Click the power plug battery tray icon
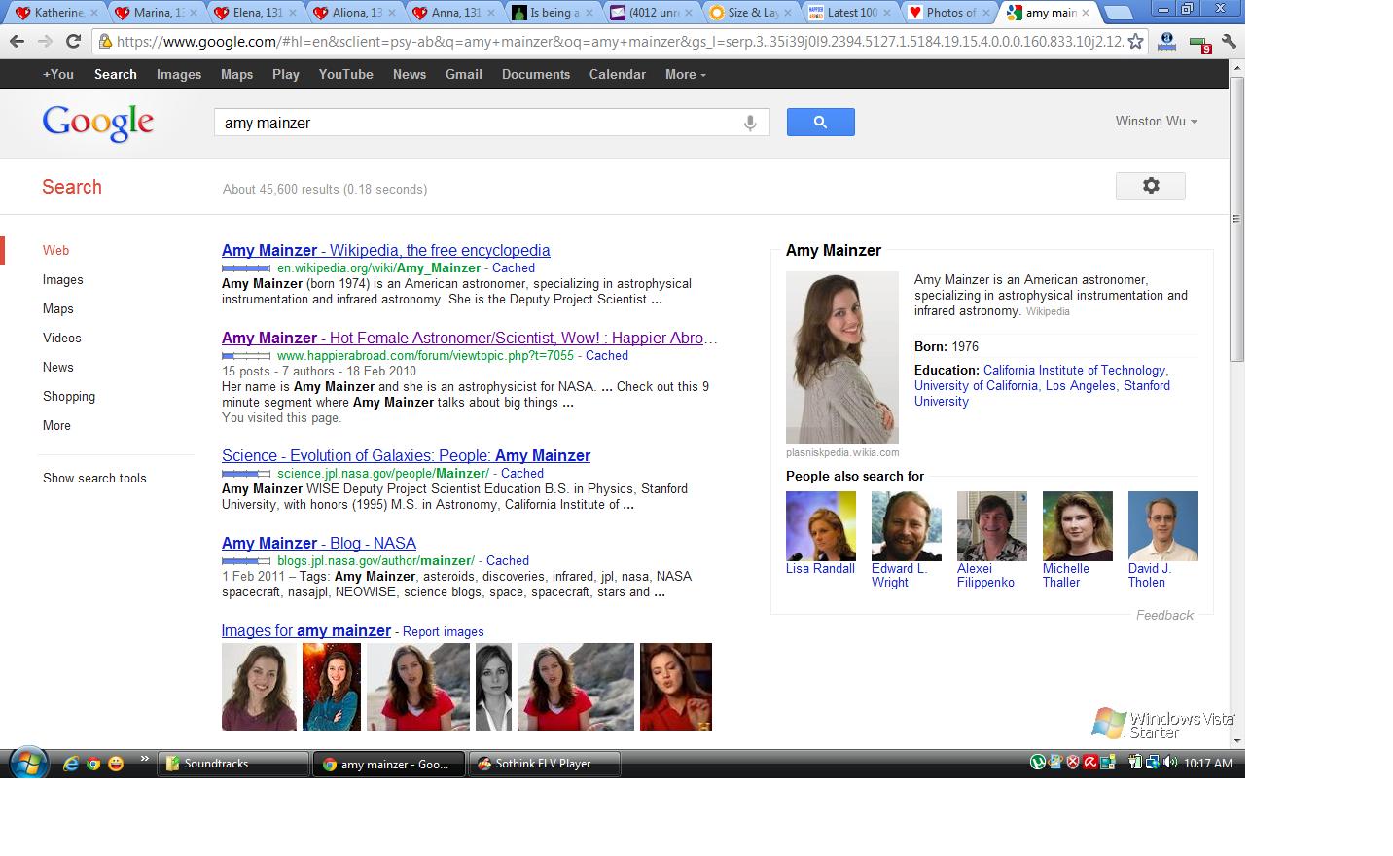The image size is (1393, 856). (x=1134, y=763)
